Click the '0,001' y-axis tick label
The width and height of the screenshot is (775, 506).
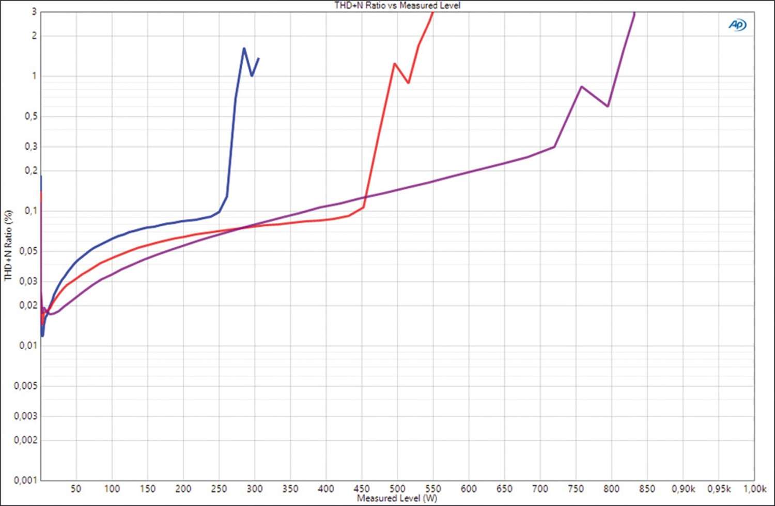[x=26, y=480]
